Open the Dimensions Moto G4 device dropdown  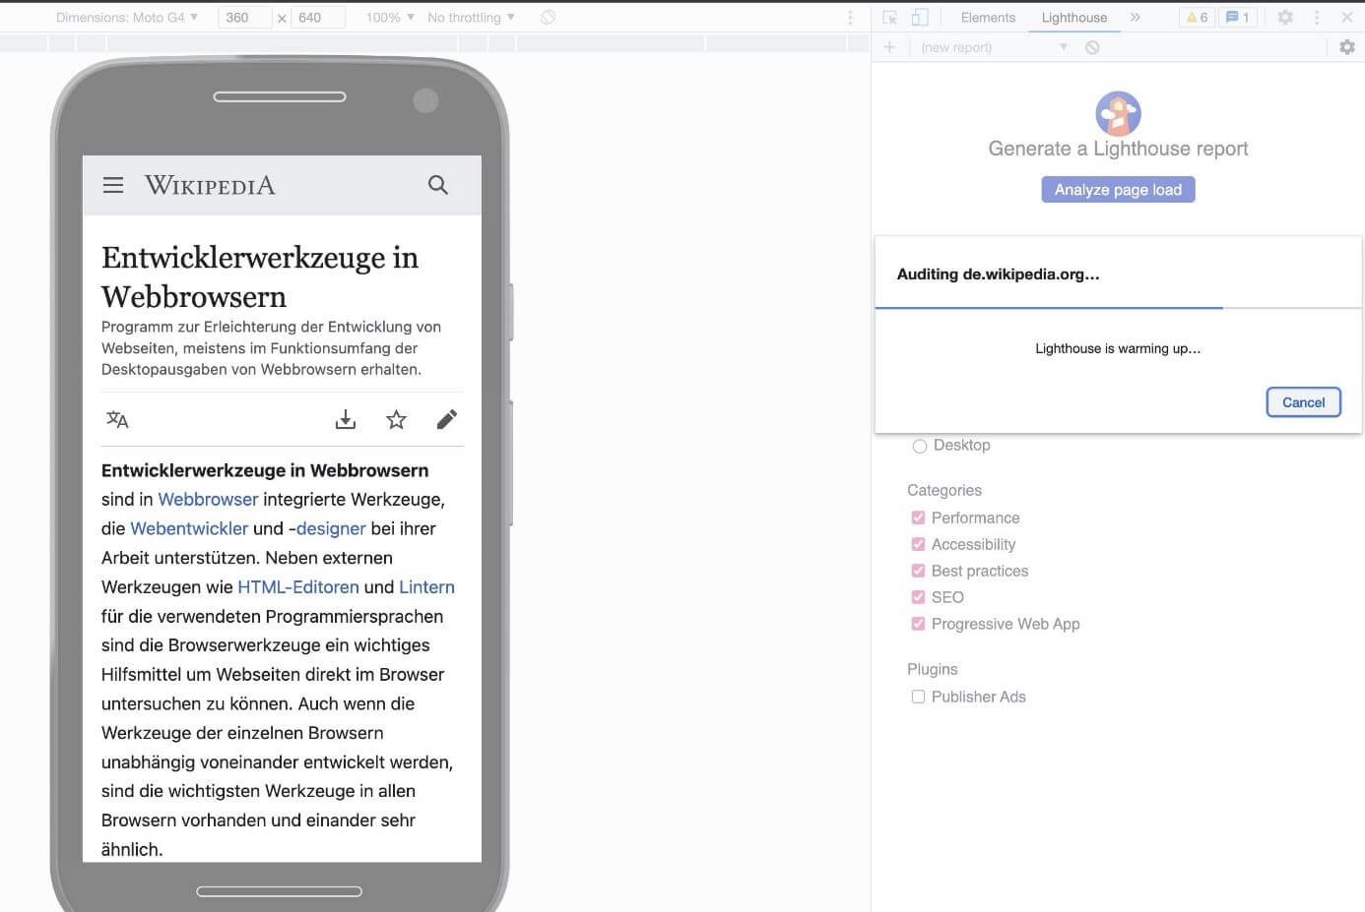[127, 18]
